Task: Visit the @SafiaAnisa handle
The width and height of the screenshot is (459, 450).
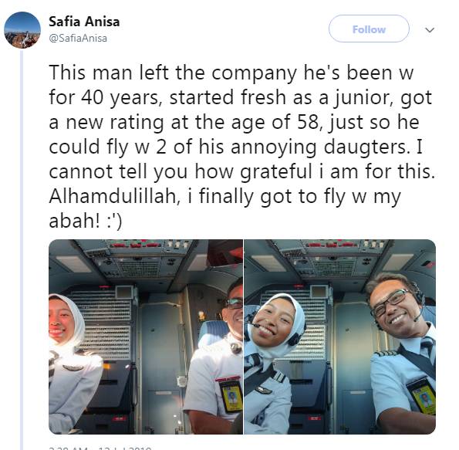Action: point(78,39)
